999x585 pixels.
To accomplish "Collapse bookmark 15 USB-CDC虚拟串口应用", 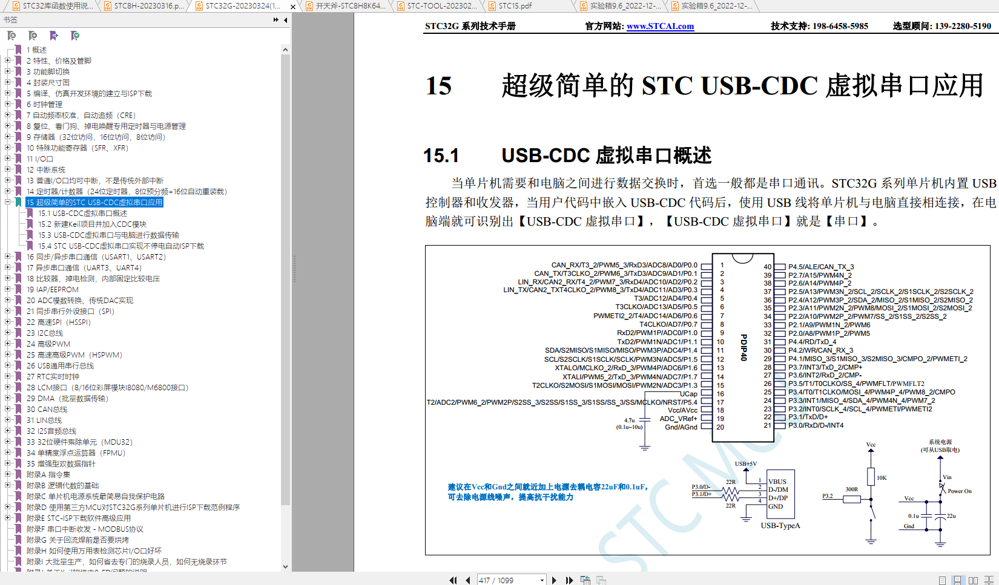I will 8,202.
